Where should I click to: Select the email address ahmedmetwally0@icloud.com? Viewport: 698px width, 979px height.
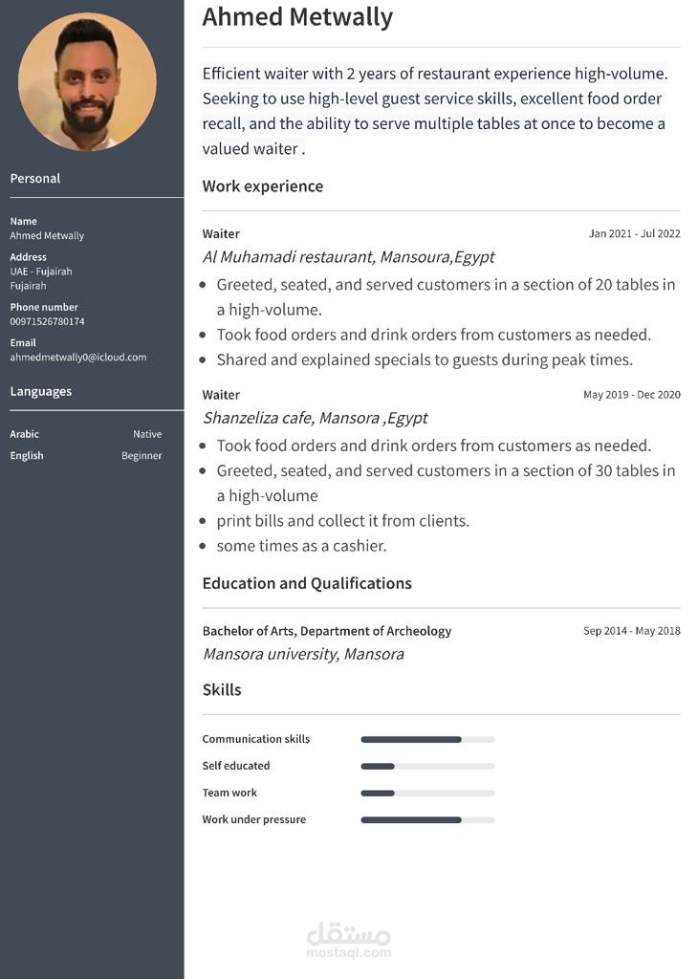[78, 358]
